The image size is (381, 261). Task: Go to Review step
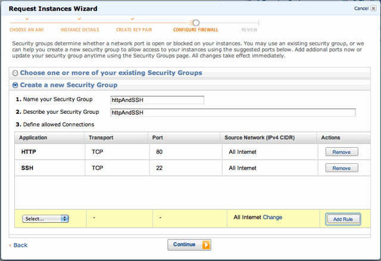[249, 30]
